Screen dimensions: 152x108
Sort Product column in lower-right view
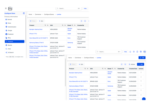click(x=88, y=69)
